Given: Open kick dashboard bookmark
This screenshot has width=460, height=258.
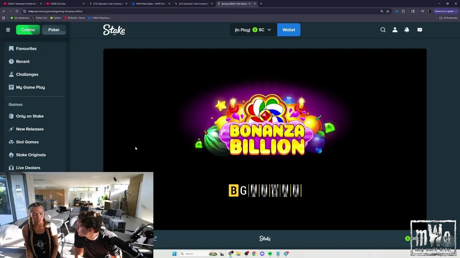Looking at the screenshot, I should (x=20, y=18).
